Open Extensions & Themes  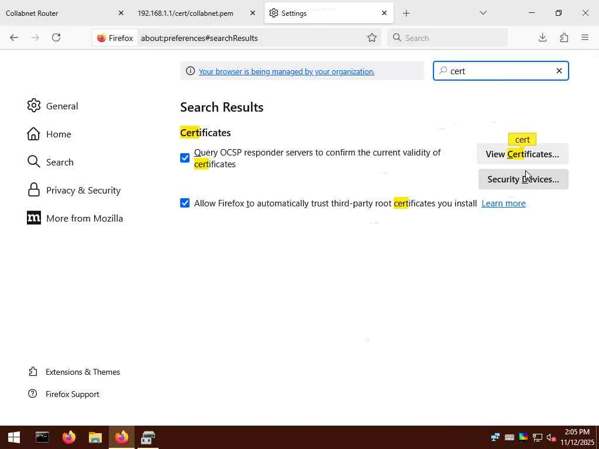click(x=74, y=372)
